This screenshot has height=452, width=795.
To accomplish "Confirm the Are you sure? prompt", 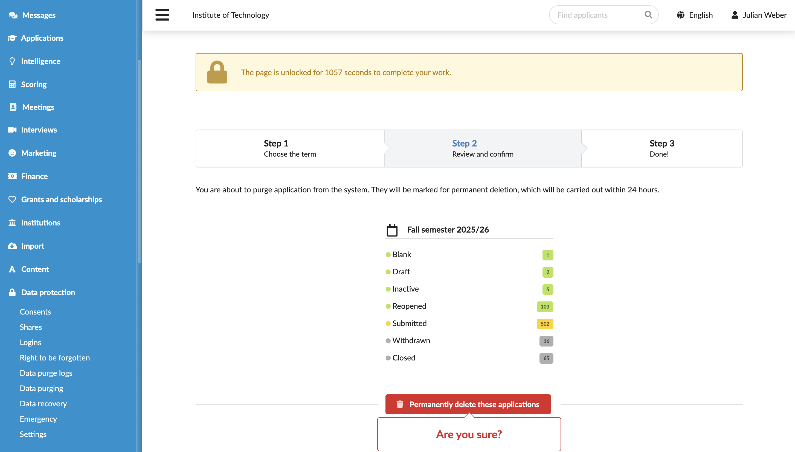I will click(469, 434).
